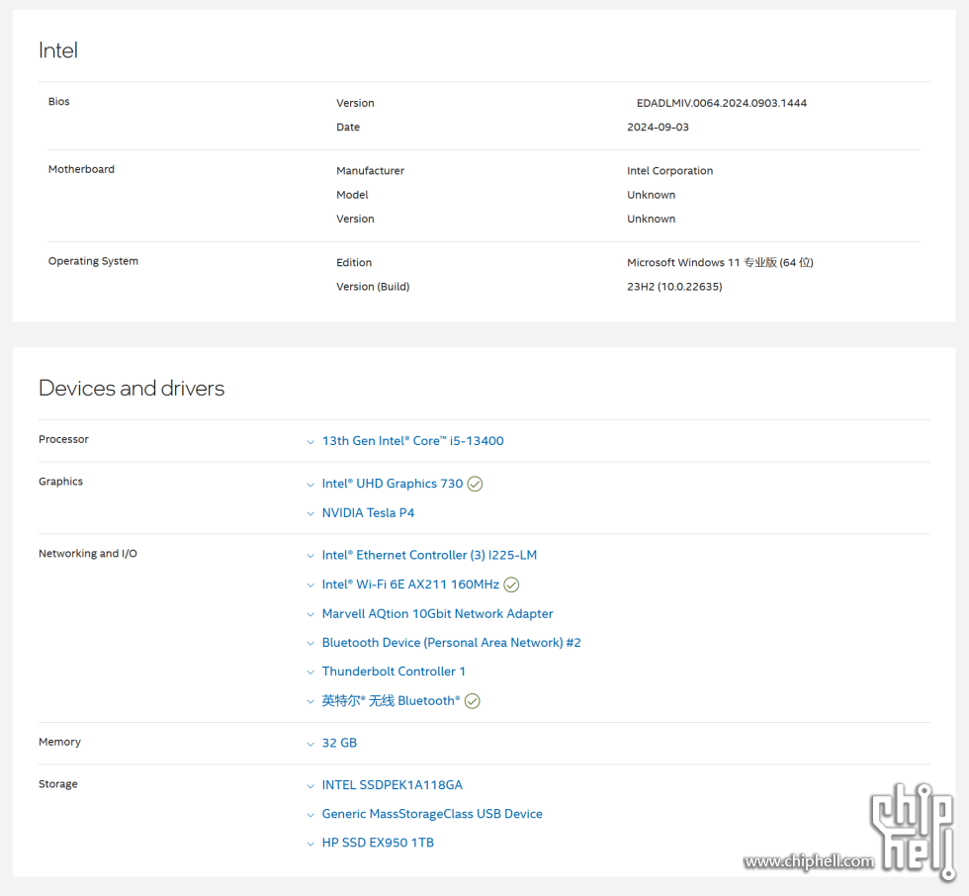Open the NVIDIA Tesla P4 link
Screen dimensions: 969x896
coord(368,513)
